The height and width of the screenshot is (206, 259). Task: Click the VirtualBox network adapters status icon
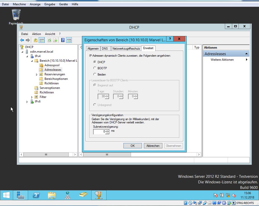[200, 203]
